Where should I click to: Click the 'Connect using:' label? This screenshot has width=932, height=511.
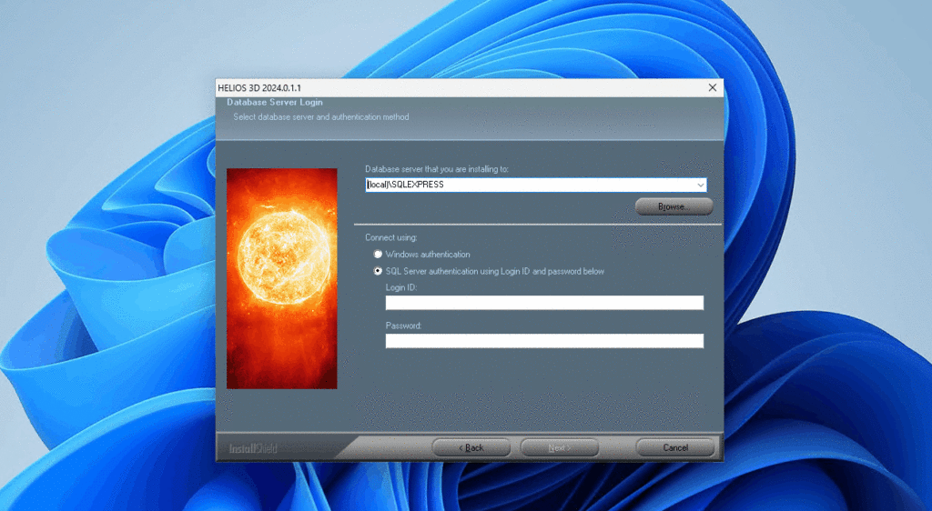(x=391, y=237)
